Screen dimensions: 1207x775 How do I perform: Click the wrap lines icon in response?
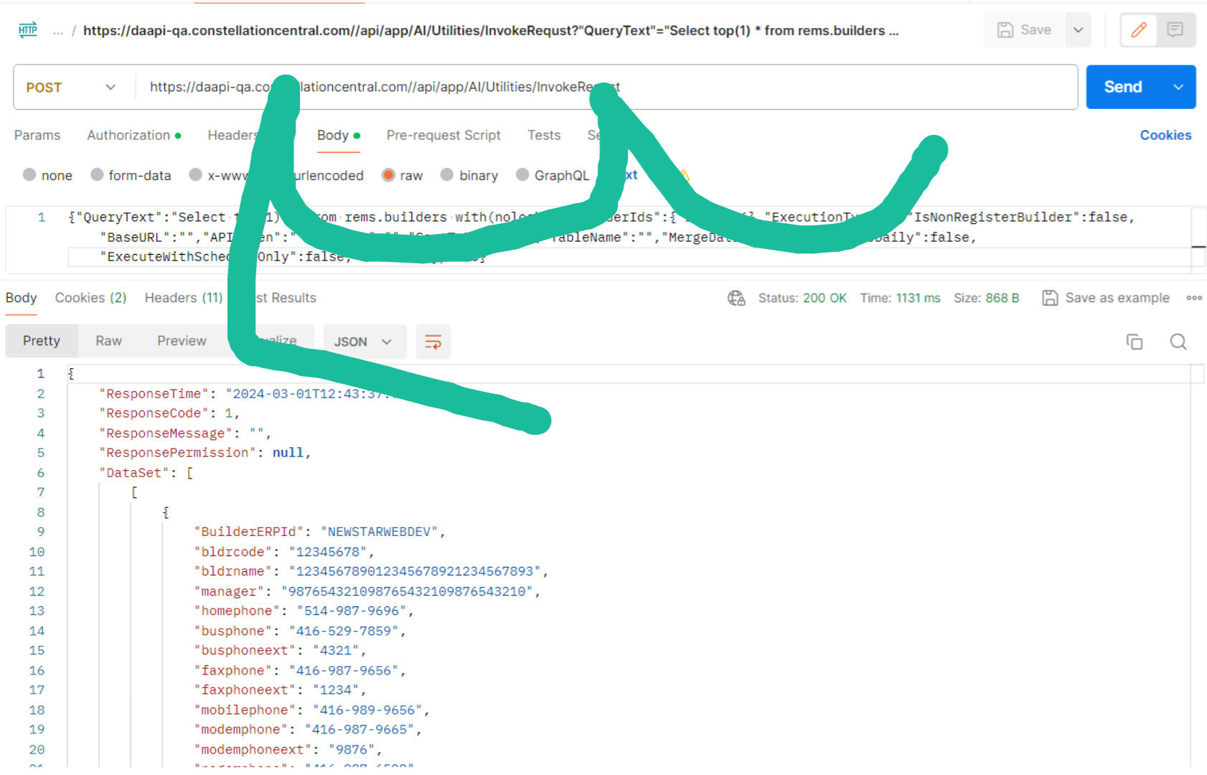[x=433, y=342]
